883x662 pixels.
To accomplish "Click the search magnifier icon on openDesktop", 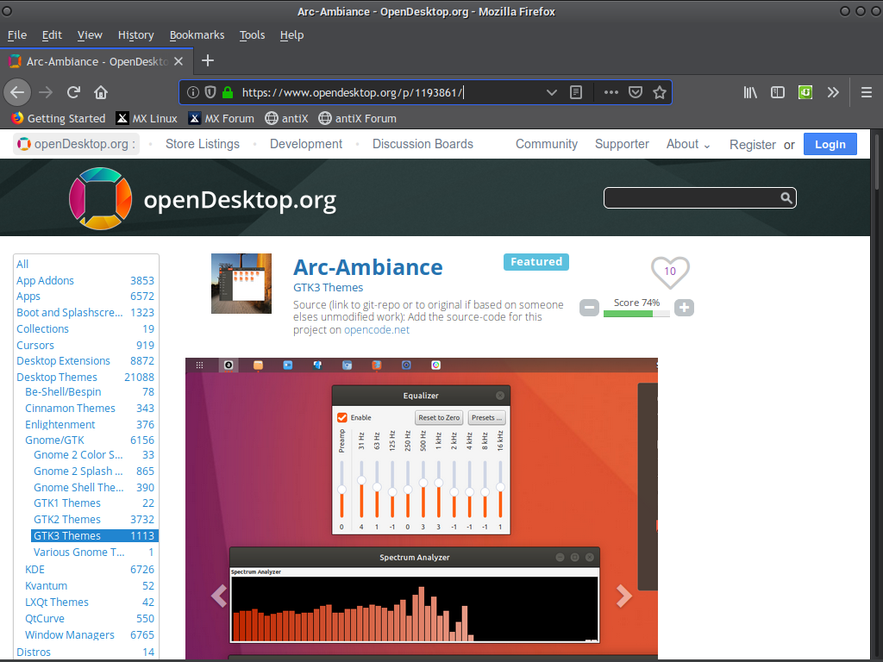I will click(786, 197).
